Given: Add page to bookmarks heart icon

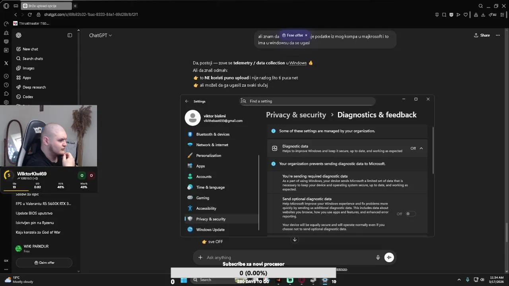Looking at the screenshot, I should (x=466, y=15).
